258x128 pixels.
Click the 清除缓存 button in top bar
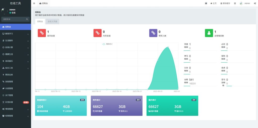pyautogui.click(x=225, y=4)
